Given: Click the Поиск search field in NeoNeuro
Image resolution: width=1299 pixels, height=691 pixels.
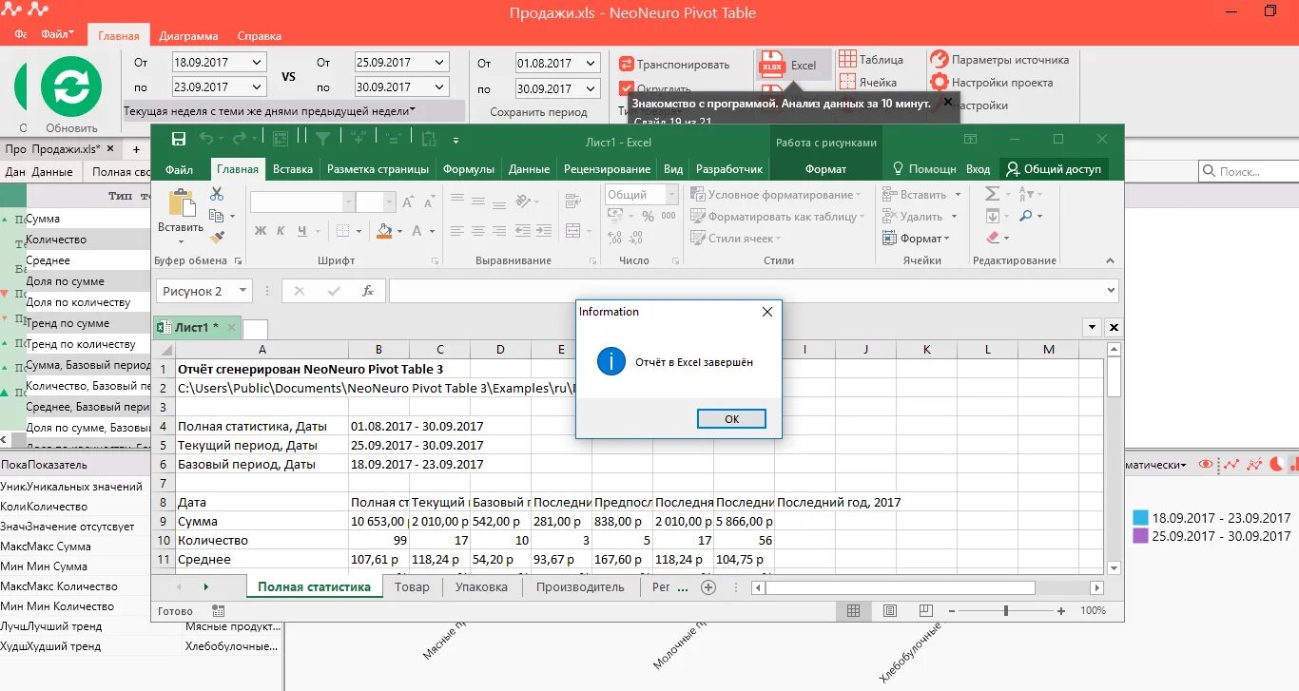Looking at the screenshot, I should [1248, 171].
